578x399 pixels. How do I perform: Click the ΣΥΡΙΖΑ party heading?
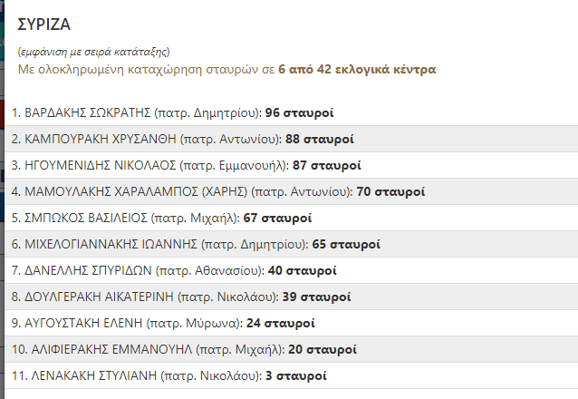point(43,24)
